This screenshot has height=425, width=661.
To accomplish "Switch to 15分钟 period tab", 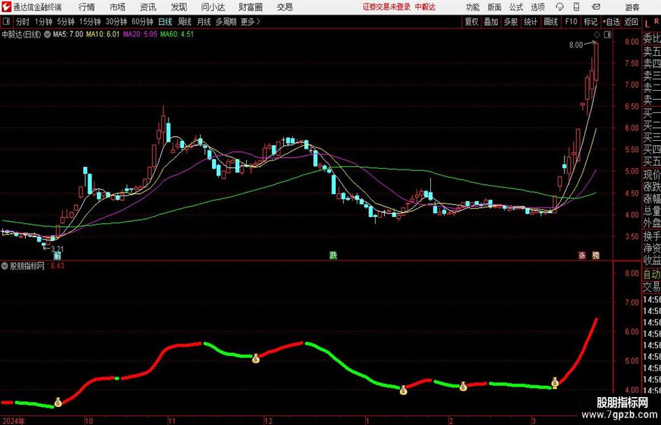I will (x=90, y=22).
